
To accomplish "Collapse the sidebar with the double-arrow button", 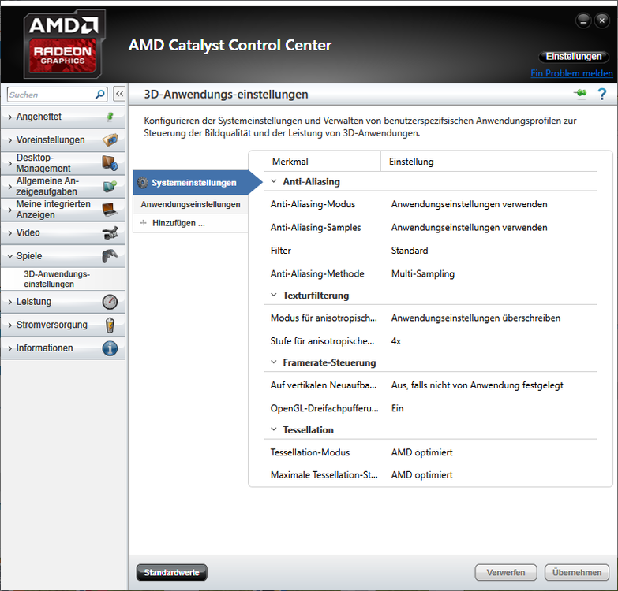I will point(119,94).
